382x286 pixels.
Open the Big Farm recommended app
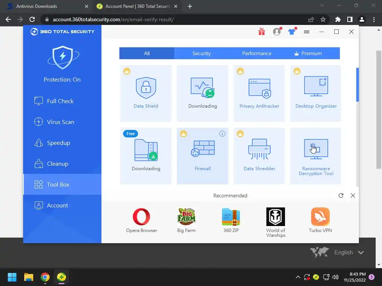pyautogui.click(x=187, y=220)
